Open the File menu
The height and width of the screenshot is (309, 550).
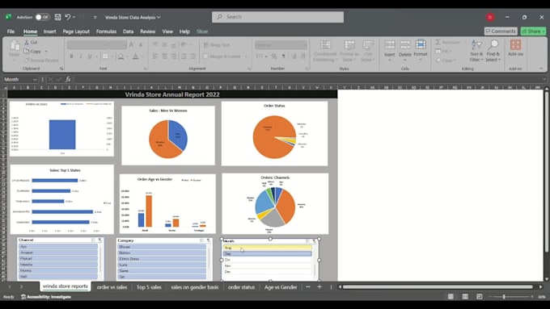(x=11, y=31)
